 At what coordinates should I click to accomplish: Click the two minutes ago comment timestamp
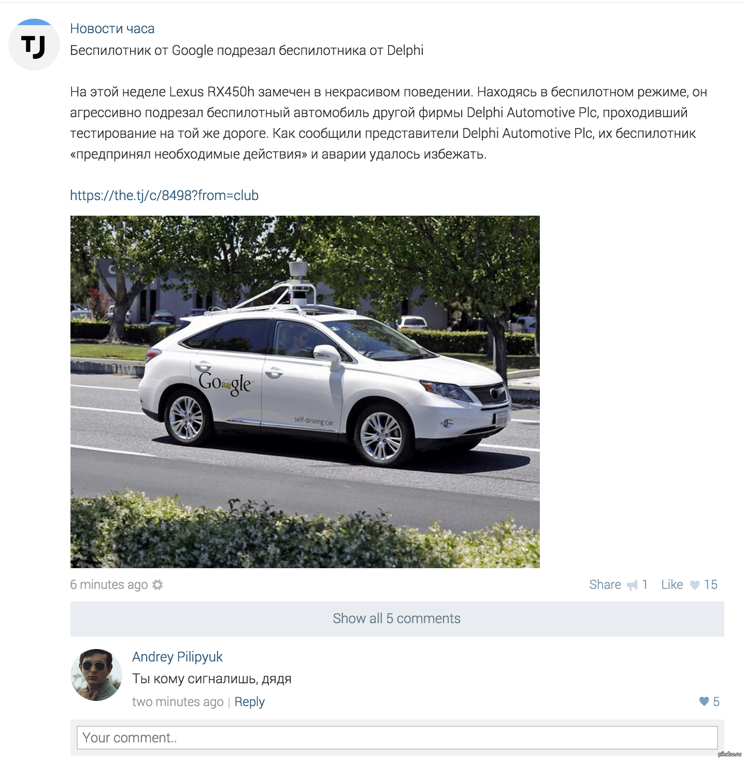tap(178, 702)
